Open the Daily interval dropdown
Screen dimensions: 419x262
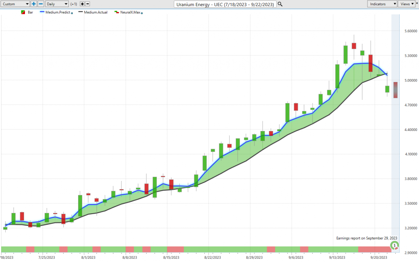click(56, 4)
